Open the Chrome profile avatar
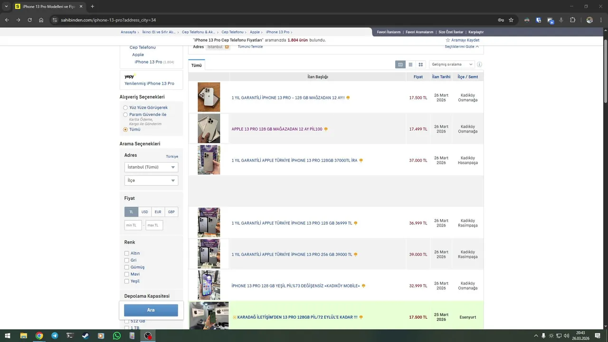 [x=589, y=20]
